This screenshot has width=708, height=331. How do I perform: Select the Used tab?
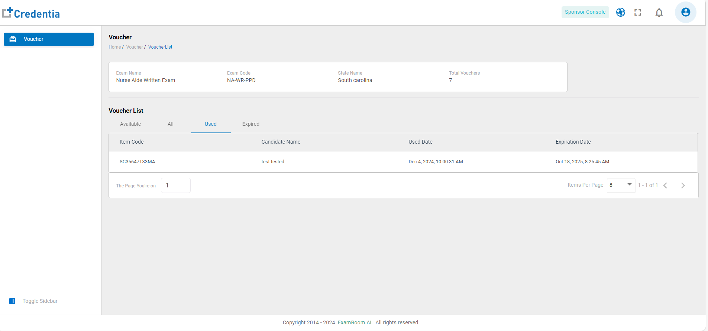211,124
